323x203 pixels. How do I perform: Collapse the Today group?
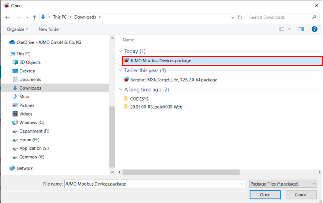[121, 51]
